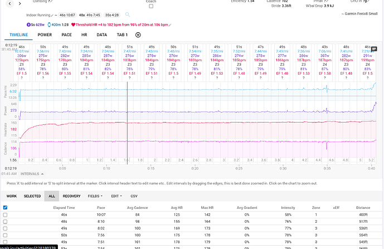The image size is (384, 249).
Task: Open the comment icon at chart right
Action: click(x=374, y=49)
